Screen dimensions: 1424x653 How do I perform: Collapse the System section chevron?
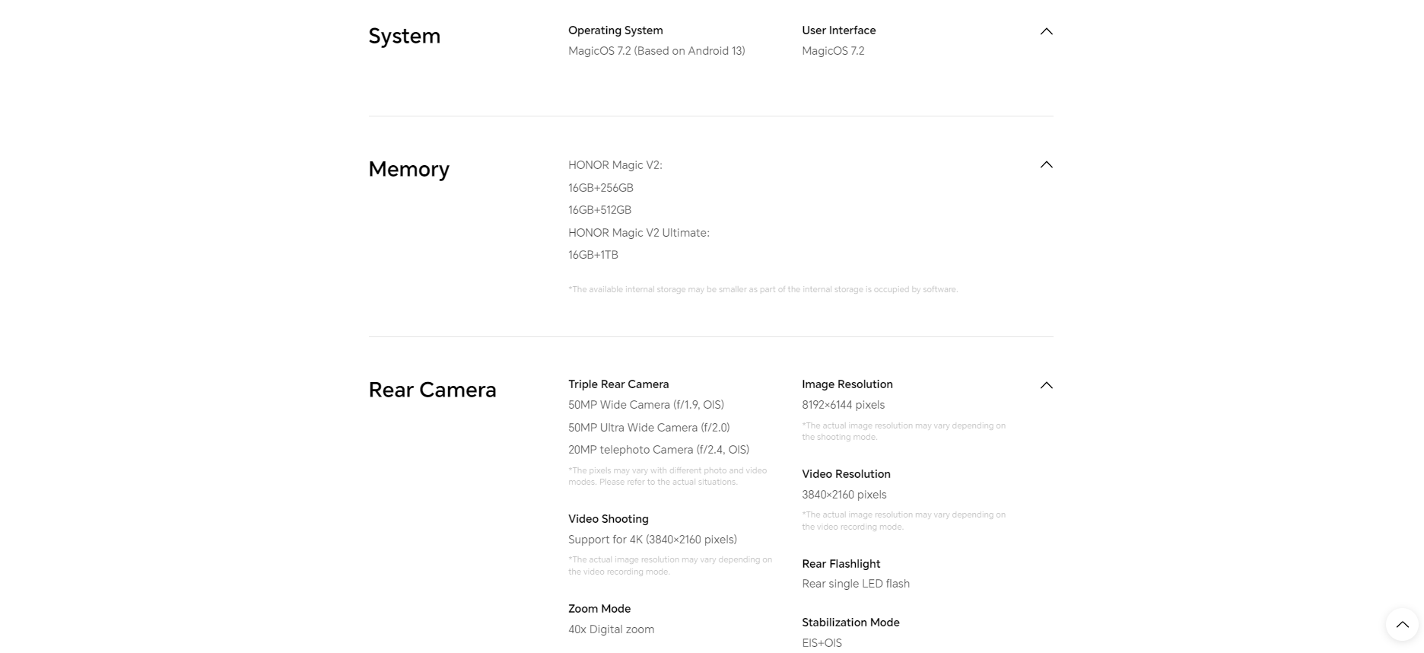1046,31
